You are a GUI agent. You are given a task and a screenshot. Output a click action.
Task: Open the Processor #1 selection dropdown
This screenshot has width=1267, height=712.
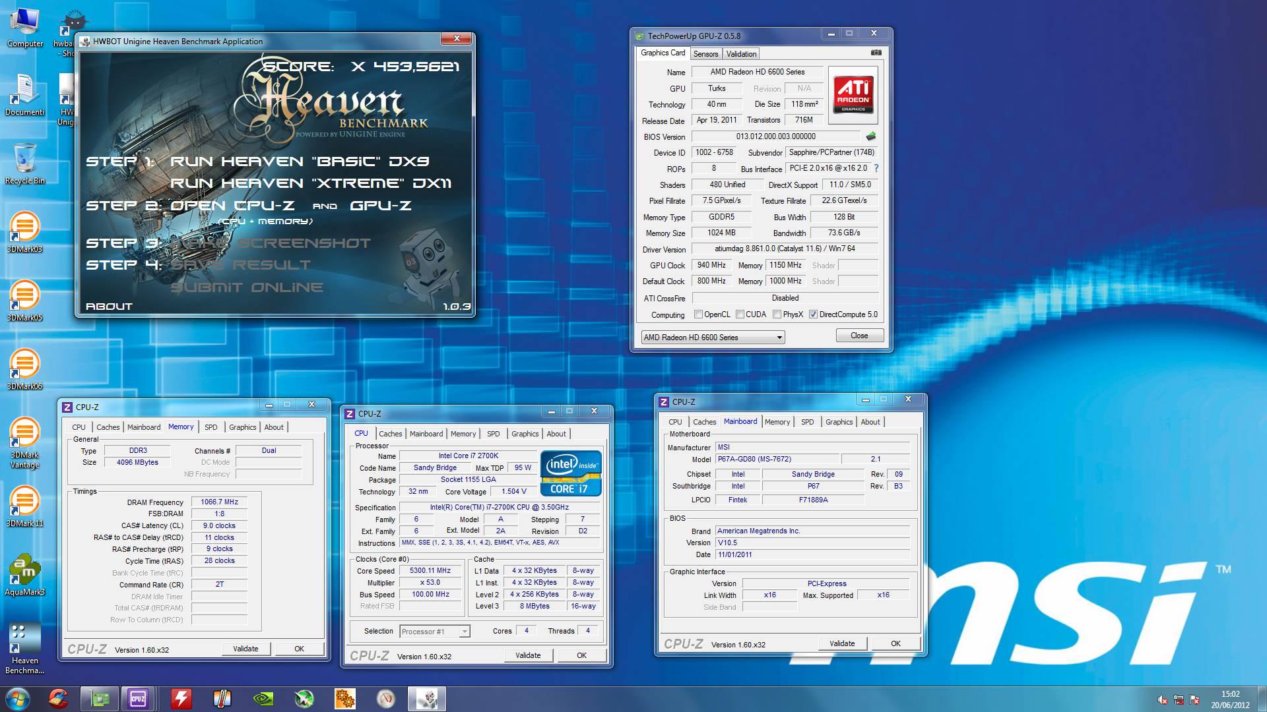[435, 632]
